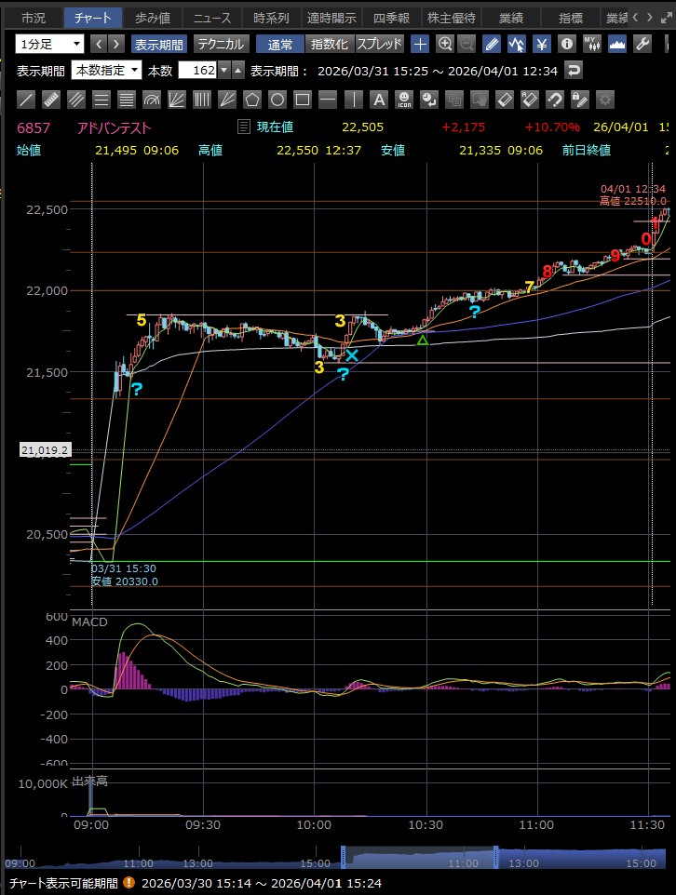Open the 四季報 tab
This screenshot has height=895, width=676.
(390, 18)
